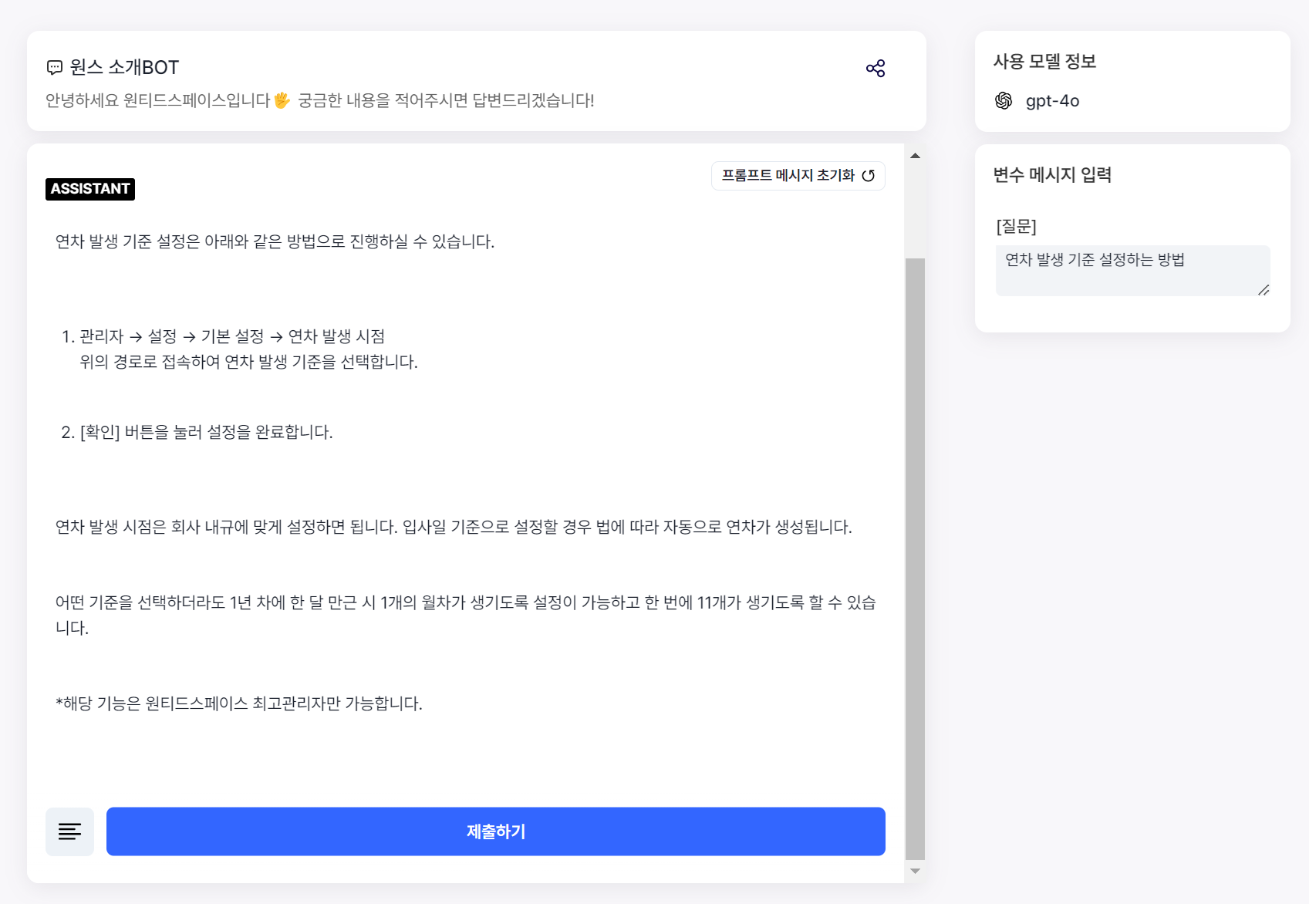The height and width of the screenshot is (904, 1309).
Task: Click the OpenAI logo icon next to gpt-4o
Action: click(1004, 101)
